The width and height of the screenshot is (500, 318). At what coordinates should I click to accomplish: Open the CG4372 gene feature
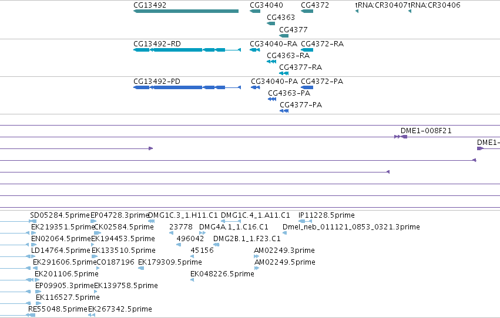pyautogui.click(x=307, y=11)
